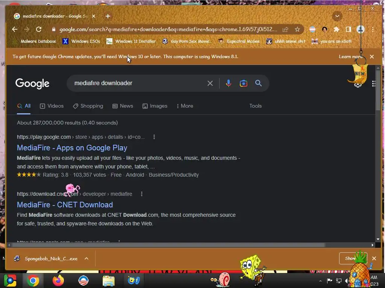Click the About 287,000,000 results text
Image resolution: width=385 pixels, height=288 pixels.
pos(67,123)
